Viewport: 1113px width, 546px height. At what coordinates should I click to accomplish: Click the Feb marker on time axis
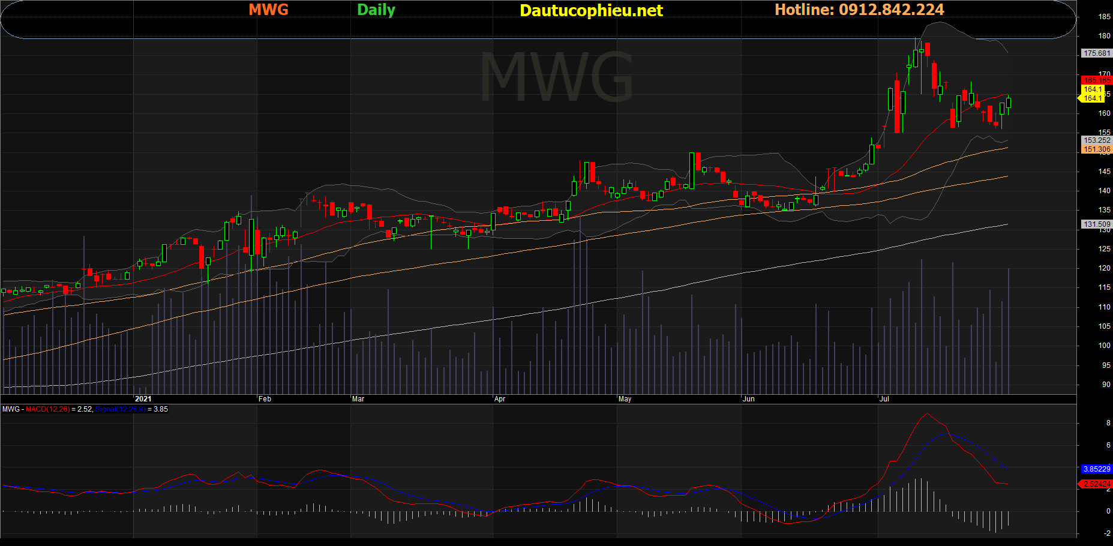[265, 399]
